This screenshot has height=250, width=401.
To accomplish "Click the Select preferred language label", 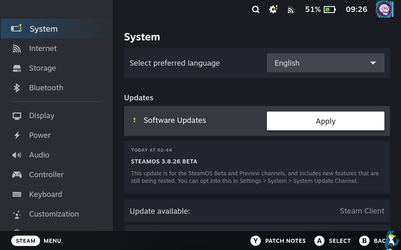I will 175,63.
